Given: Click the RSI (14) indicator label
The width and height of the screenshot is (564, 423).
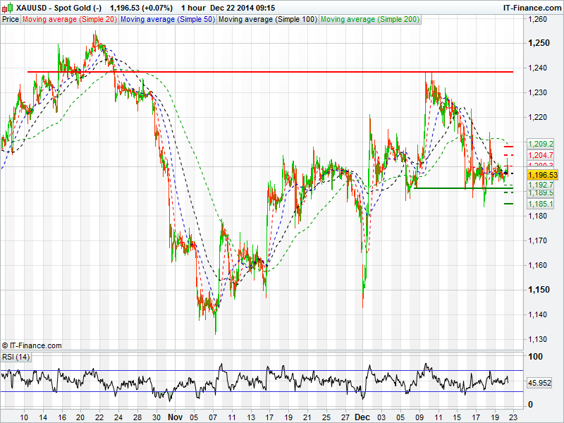Looking at the screenshot, I should [x=16, y=357].
